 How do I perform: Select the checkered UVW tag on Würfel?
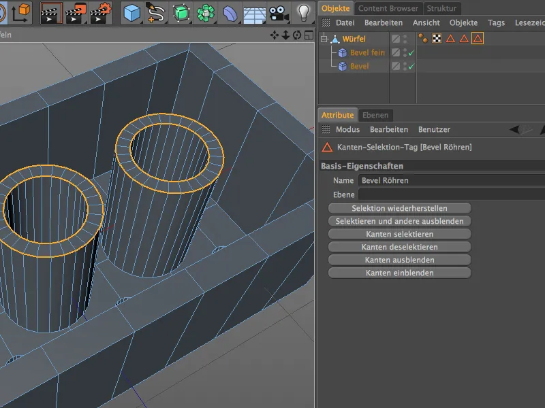click(x=437, y=39)
